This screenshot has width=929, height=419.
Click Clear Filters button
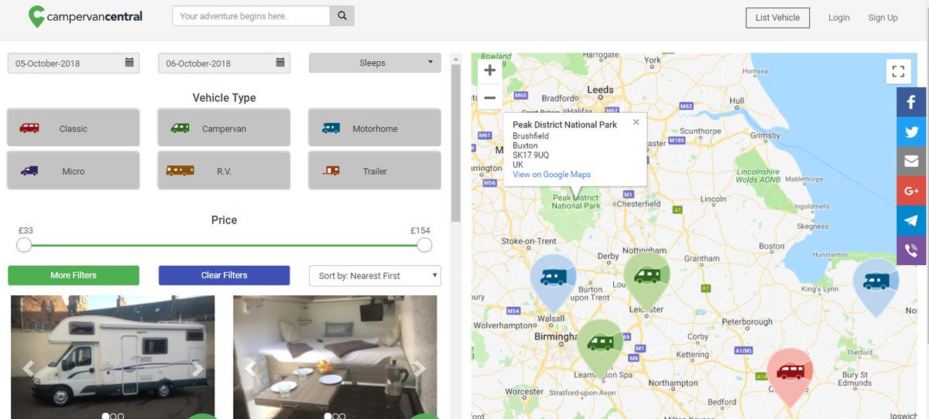click(225, 275)
